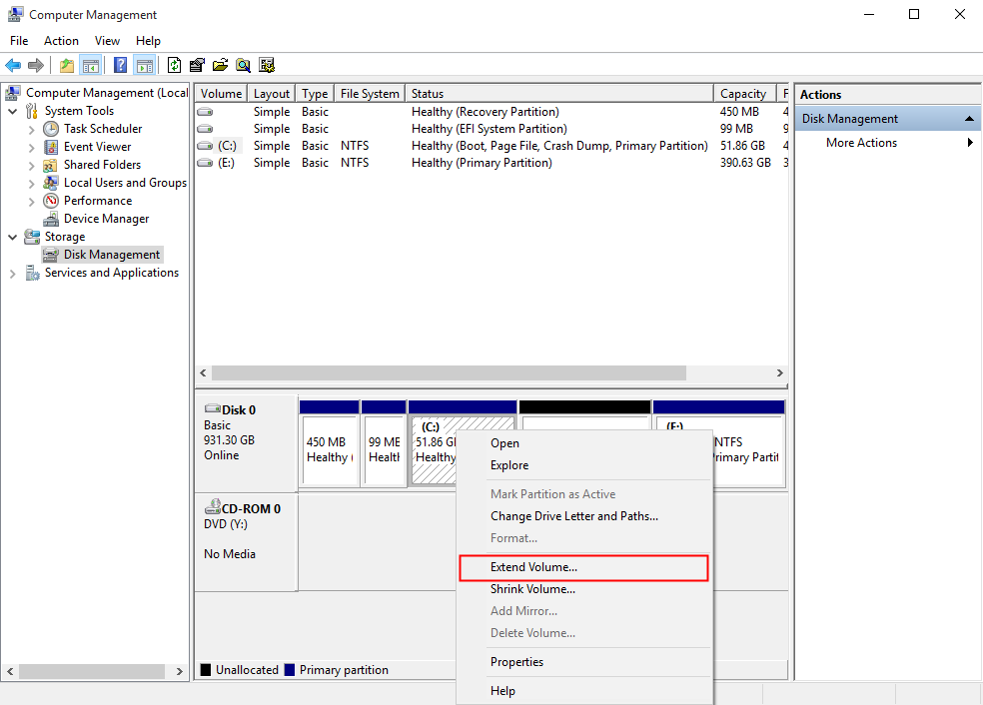Click the Forward navigation arrow
The image size is (983, 705).
[x=38, y=65]
